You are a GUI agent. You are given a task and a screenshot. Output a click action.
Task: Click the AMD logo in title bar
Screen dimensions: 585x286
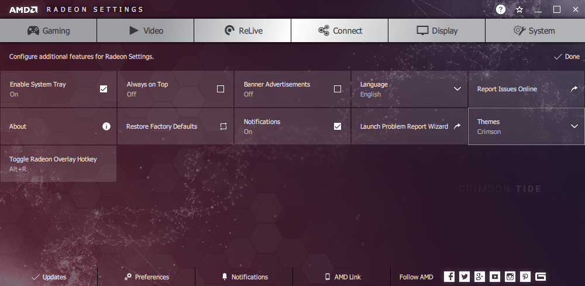(23, 10)
